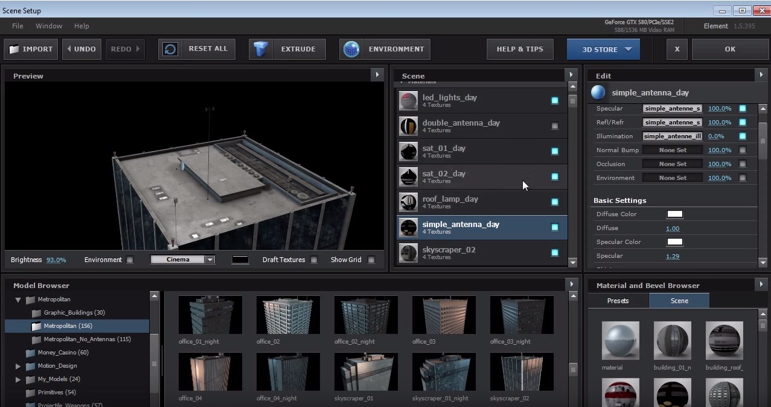Click the Undo arrow icon
This screenshot has width=771, height=407.
click(68, 49)
